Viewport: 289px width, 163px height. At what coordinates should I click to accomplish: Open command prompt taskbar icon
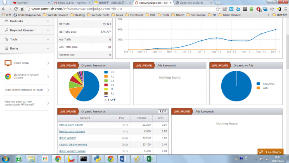(x=83, y=159)
